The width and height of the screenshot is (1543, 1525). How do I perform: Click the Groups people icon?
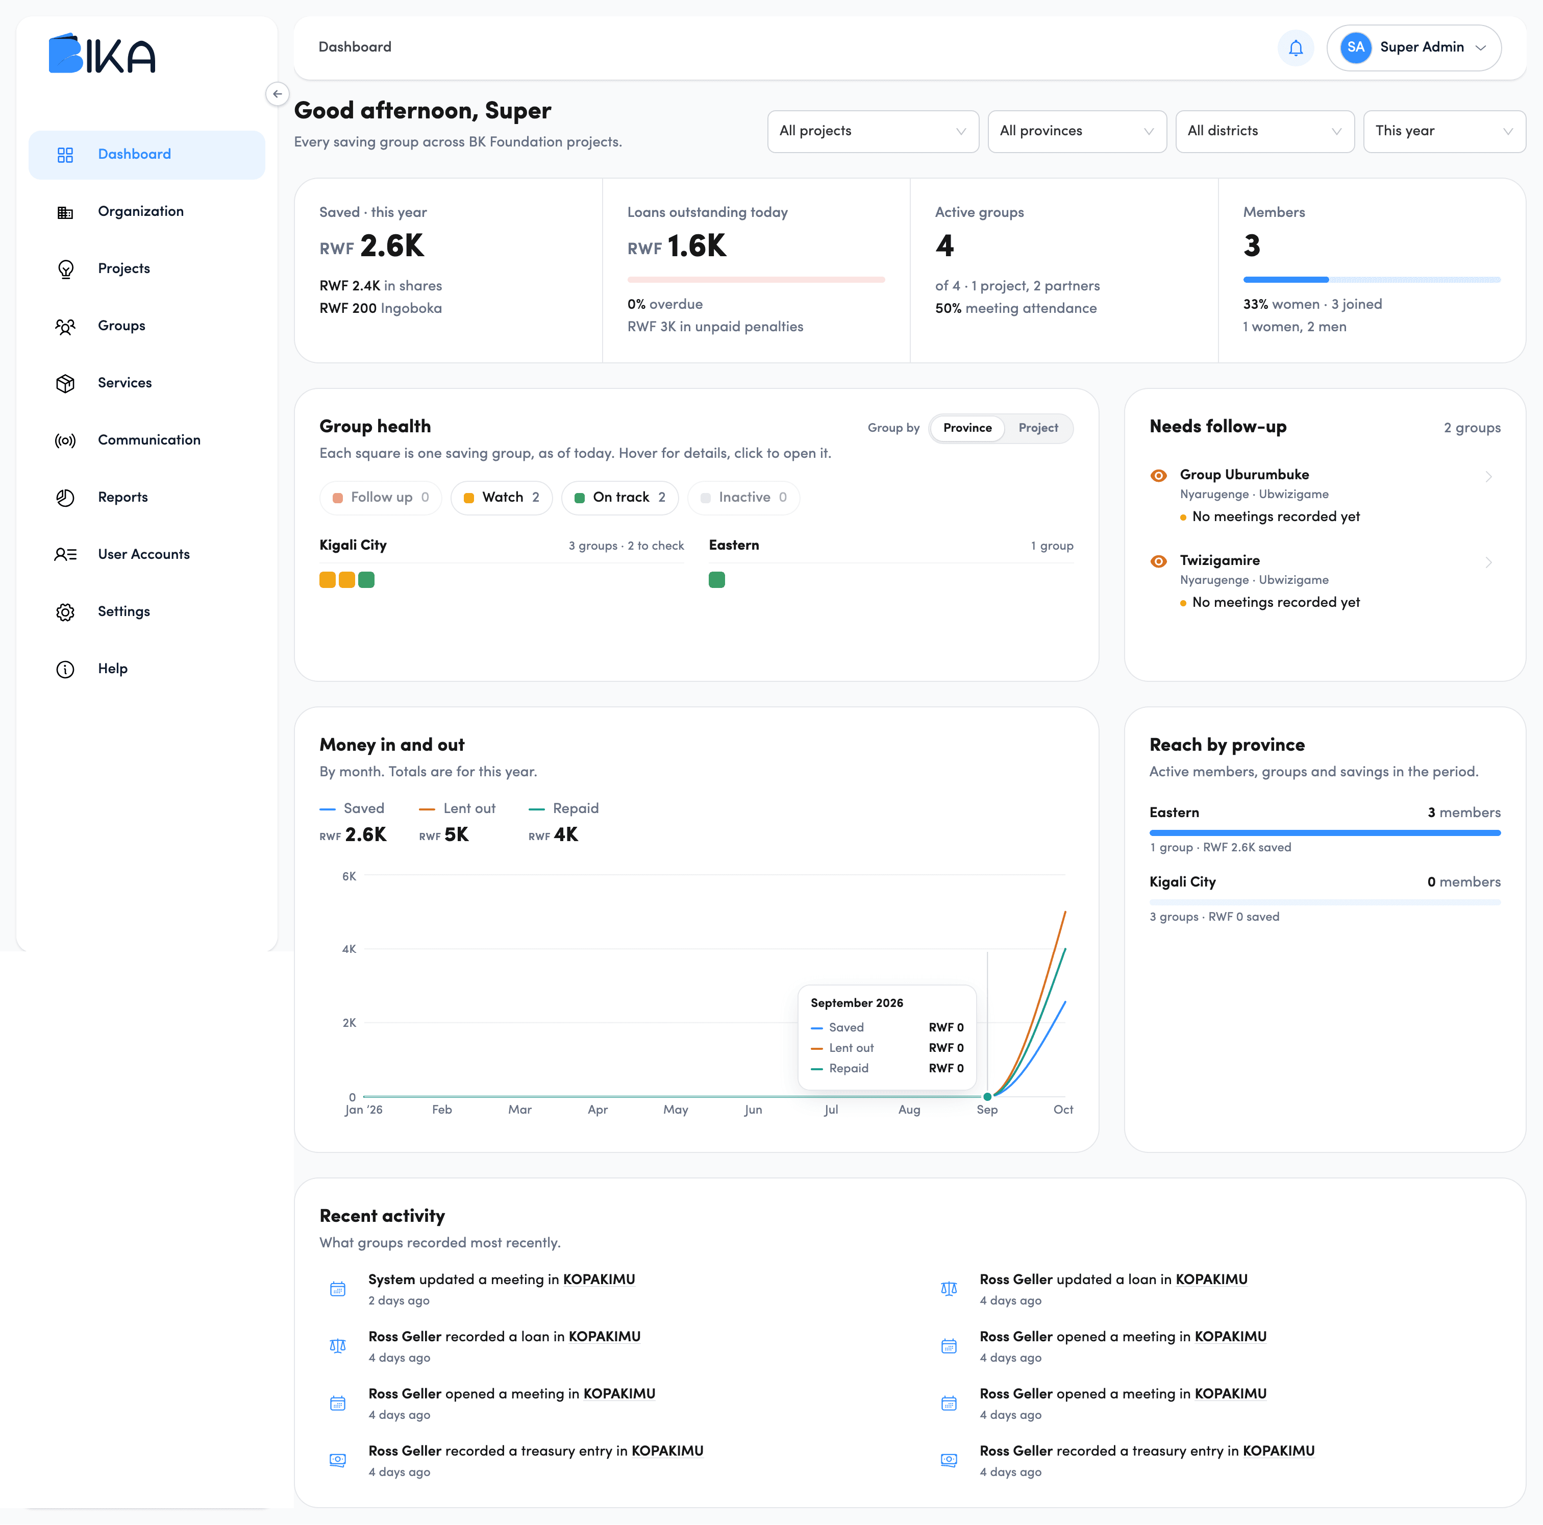click(65, 326)
